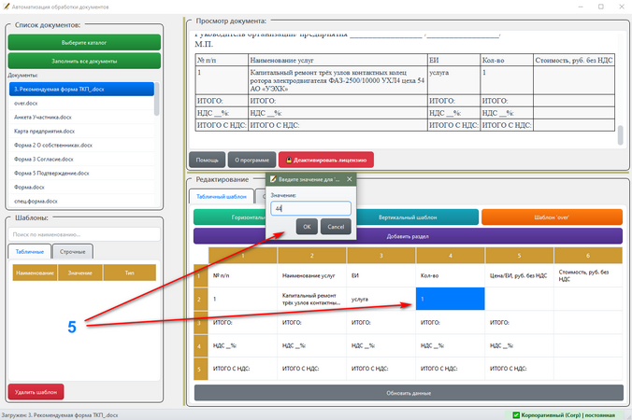The image size is (632, 420).
Task: Click Cancel in the value dialog
Action: point(336,227)
